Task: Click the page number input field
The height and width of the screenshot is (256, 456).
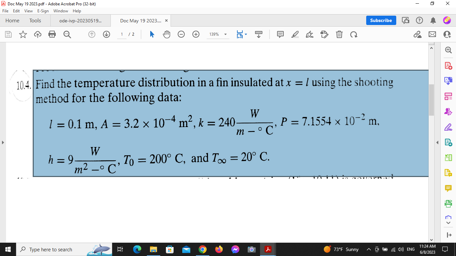Action: (122, 34)
